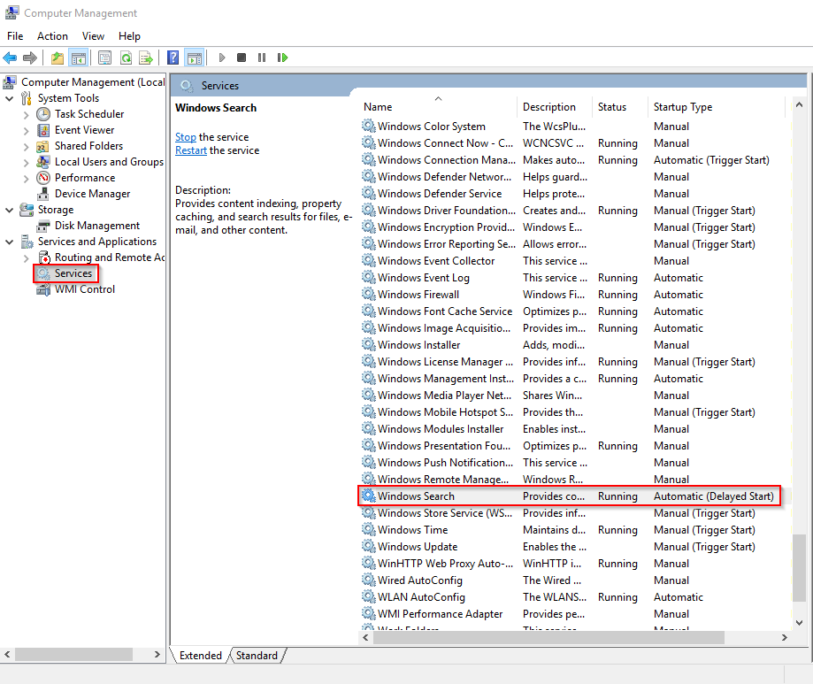Click the gear icon beside Windows Update
The height and width of the screenshot is (684, 813).
(369, 546)
